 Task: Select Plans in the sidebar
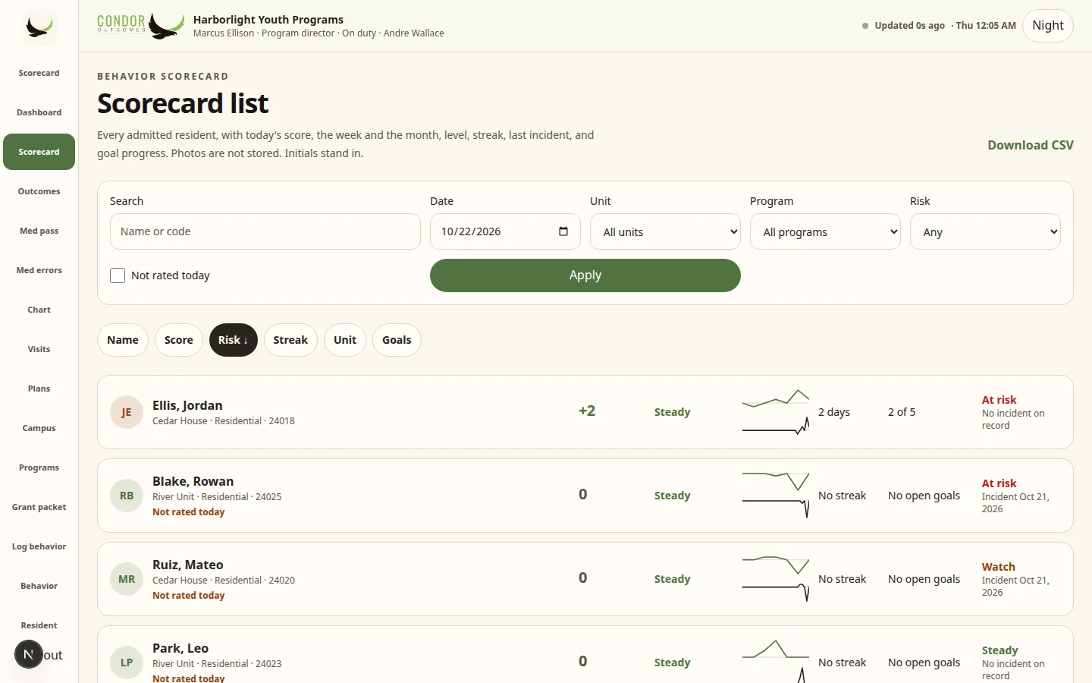click(x=39, y=389)
